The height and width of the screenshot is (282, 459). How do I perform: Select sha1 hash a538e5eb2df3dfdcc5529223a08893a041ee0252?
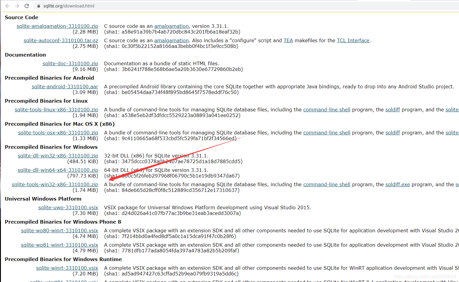tap(180, 115)
